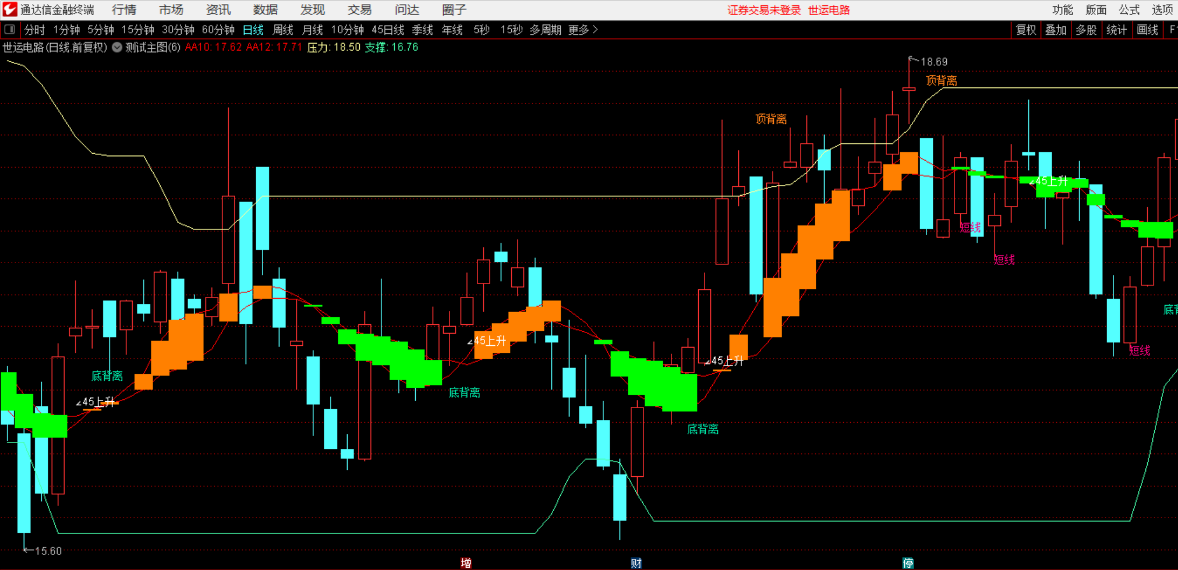Click the 复权 toolbar button
Screen dimensions: 1178x570
pyautogui.click(x=1026, y=30)
